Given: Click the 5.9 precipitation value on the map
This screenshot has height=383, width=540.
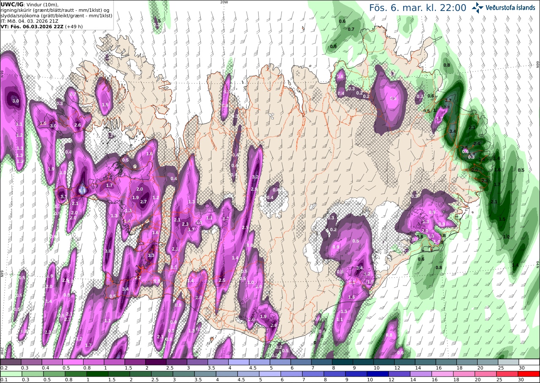Looking at the screenshot, I should pos(82,191).
